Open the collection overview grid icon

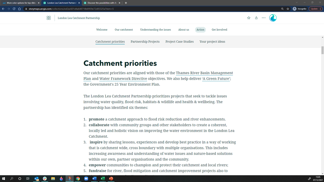click(49, 18)
